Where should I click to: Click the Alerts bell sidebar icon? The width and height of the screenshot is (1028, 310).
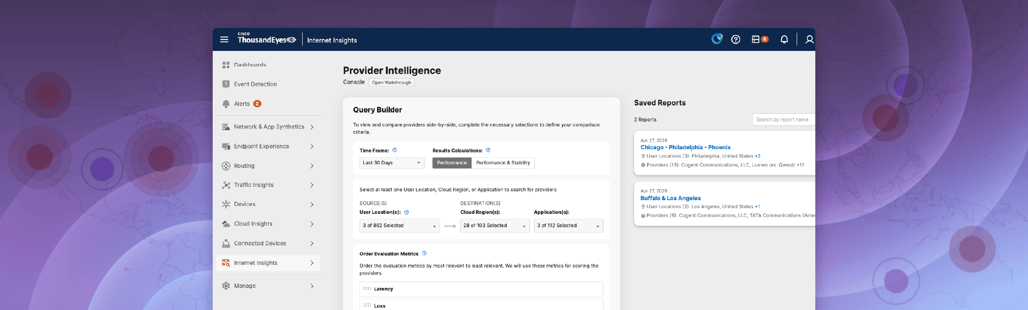pos(226,104)
